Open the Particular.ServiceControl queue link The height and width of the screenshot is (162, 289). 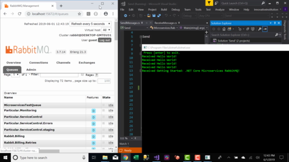[x=23, y=117]
